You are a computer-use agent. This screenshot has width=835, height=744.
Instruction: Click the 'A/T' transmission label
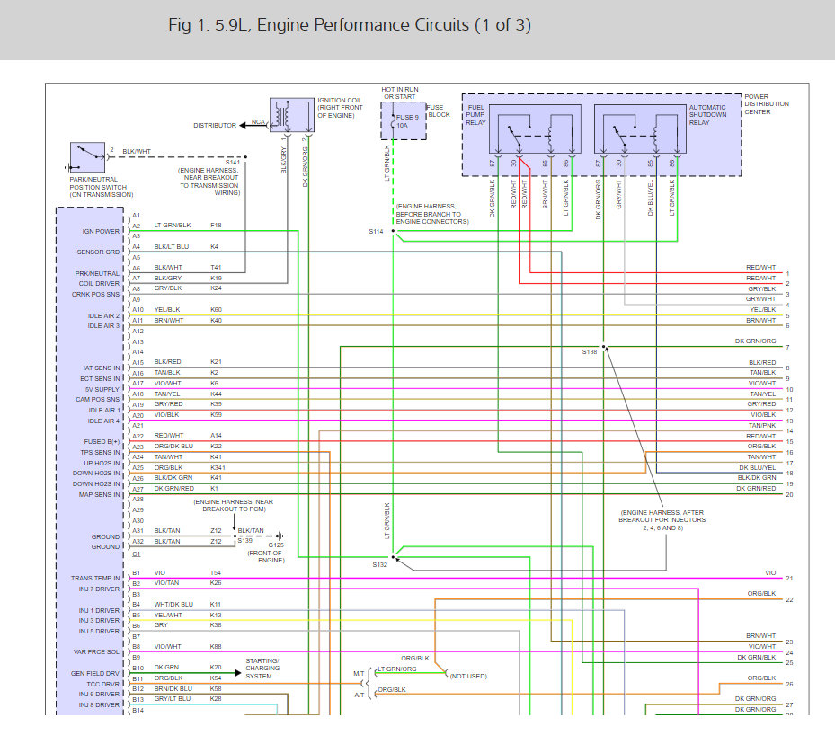click(360, 695)
